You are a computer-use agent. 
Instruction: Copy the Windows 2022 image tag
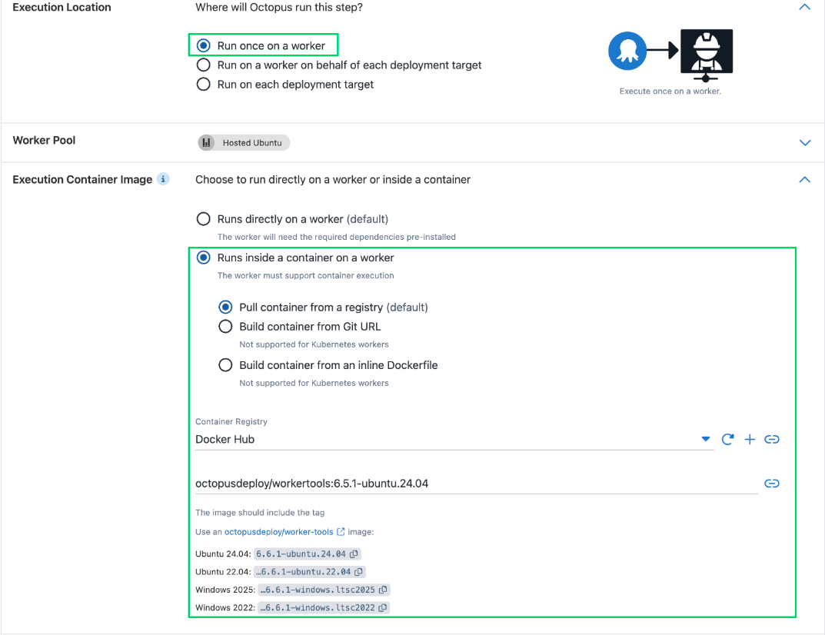tap(383, 607)
